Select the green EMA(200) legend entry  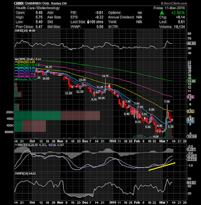pyautogui.click(x=27, y=65)
